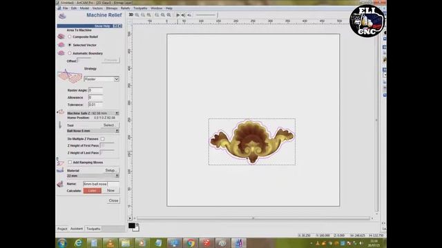Click the Calculate Later button
Image resolution: width=442 pixels, height=248 pixels.
[92, 191]
